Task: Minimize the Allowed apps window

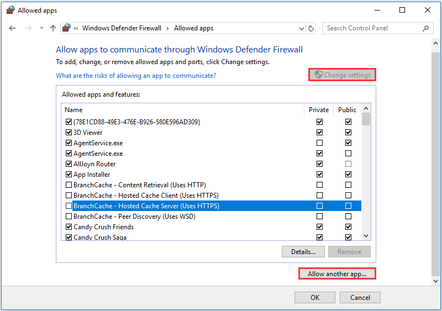Action: [377, 10]
